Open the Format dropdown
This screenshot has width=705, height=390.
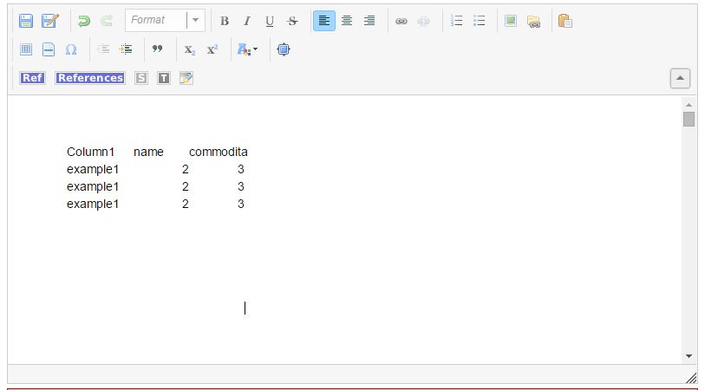[164, 21]
